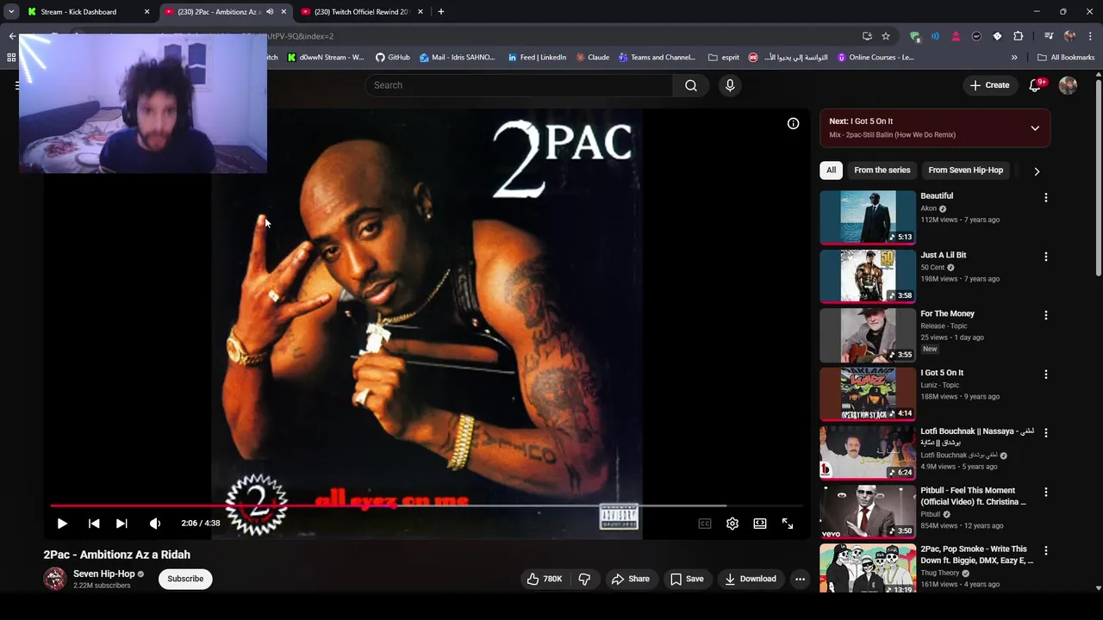Open the For The Money thumbnail
This screenshot has width=1103, height=620.
tap(867, 335)
